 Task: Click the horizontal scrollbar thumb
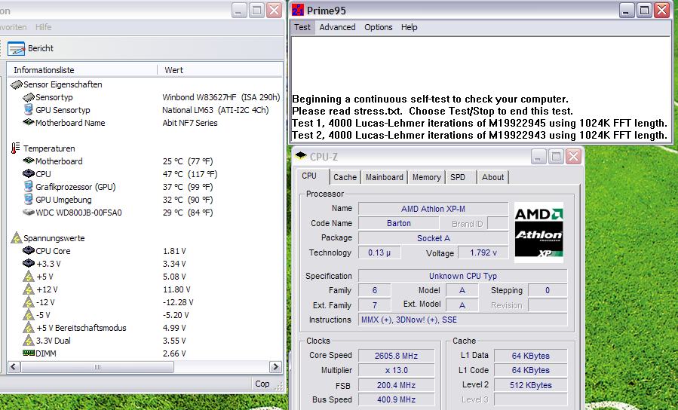[x=97, y=367]
